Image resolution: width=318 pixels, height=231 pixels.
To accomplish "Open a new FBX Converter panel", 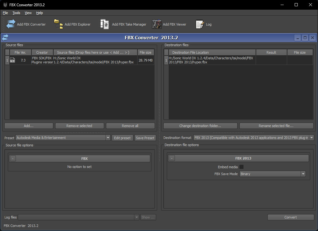I will [26, 24].
